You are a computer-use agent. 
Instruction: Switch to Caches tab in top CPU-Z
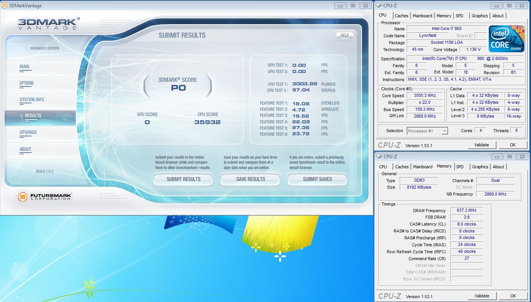[x=402, y=16]
